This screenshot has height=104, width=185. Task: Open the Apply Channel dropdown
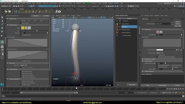[x=160, y=53]
